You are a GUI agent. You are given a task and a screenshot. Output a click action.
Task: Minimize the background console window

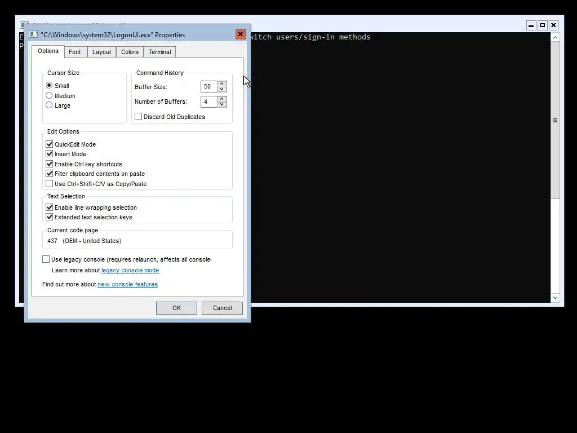click(531, 25)
